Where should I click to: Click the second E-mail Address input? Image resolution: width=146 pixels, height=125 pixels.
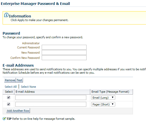click(51, 104)
